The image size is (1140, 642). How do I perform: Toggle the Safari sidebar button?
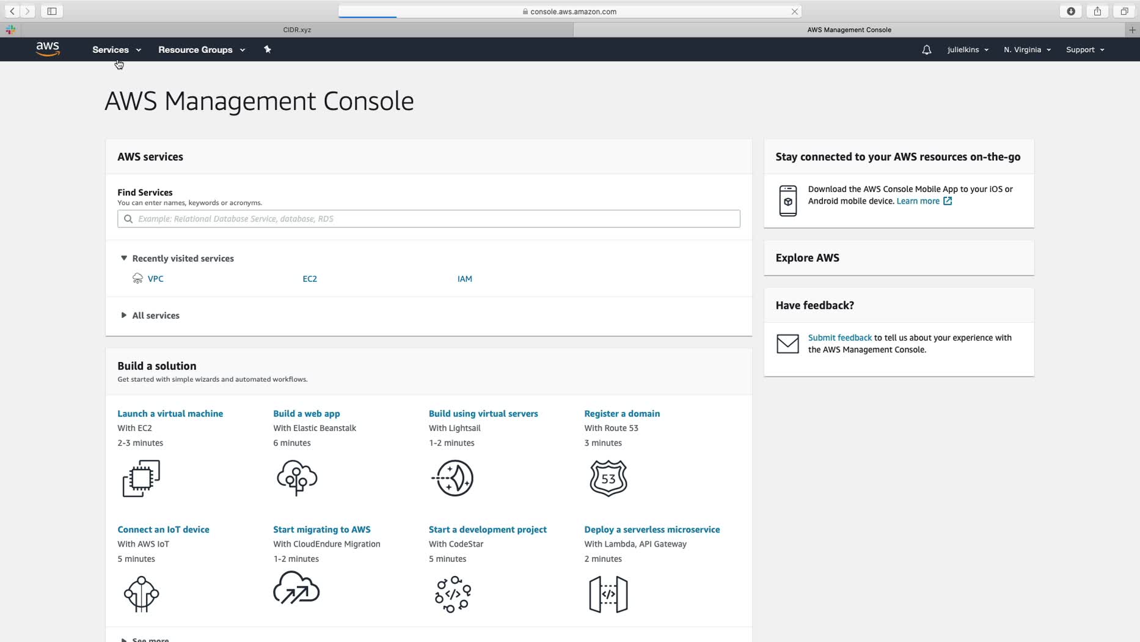[x=52, y=11]
